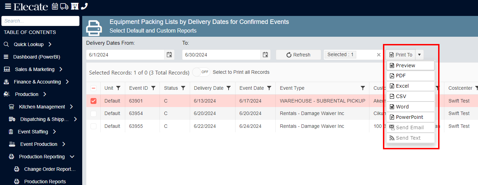Screen dimensions: 478x185
Task: Filter the Event ID column
Action: tap(153, 88)
